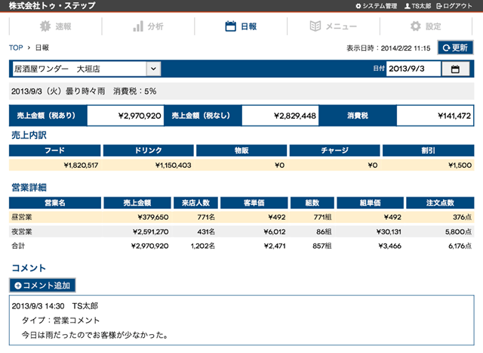
Task: Click the コメント追加 button
Action: coord(43,285)
